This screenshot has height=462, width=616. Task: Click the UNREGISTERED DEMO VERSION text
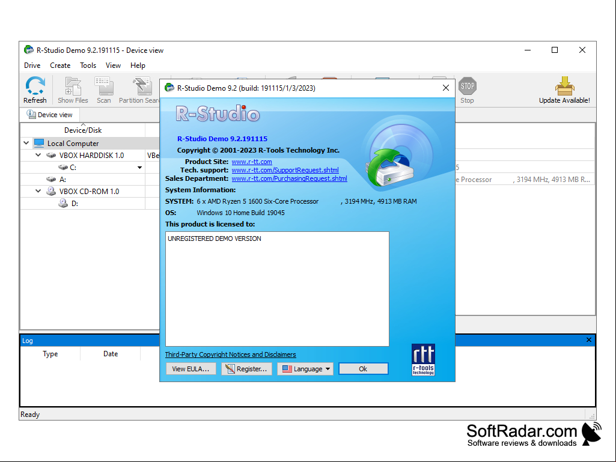point(215,239)
